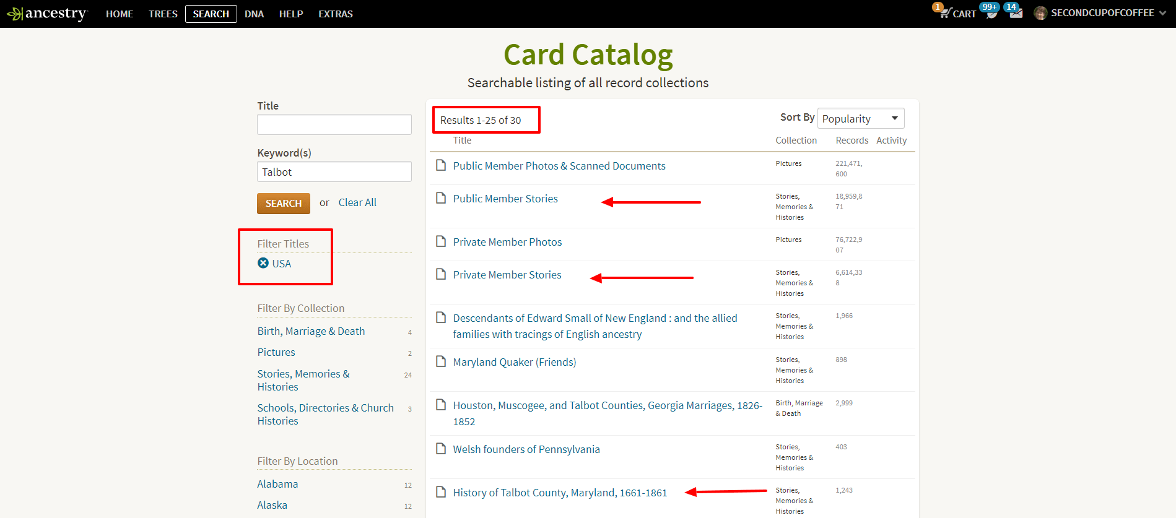Click the "Searchable listing of all record collections" subtitle
The height and width of the screenshot is (518, 1176).
[588, 83]
